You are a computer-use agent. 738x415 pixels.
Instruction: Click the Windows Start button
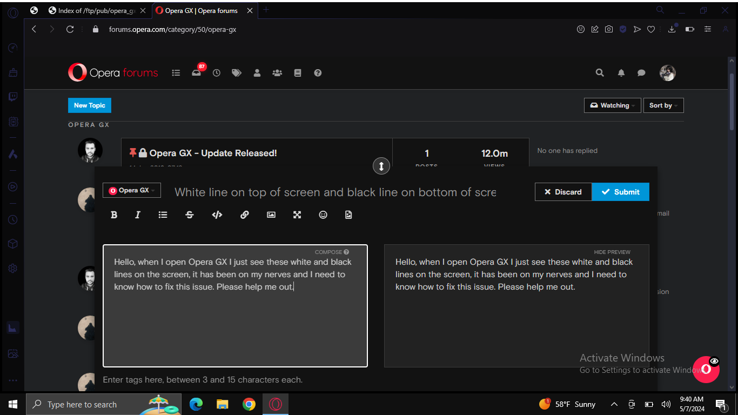coord(13,404)
